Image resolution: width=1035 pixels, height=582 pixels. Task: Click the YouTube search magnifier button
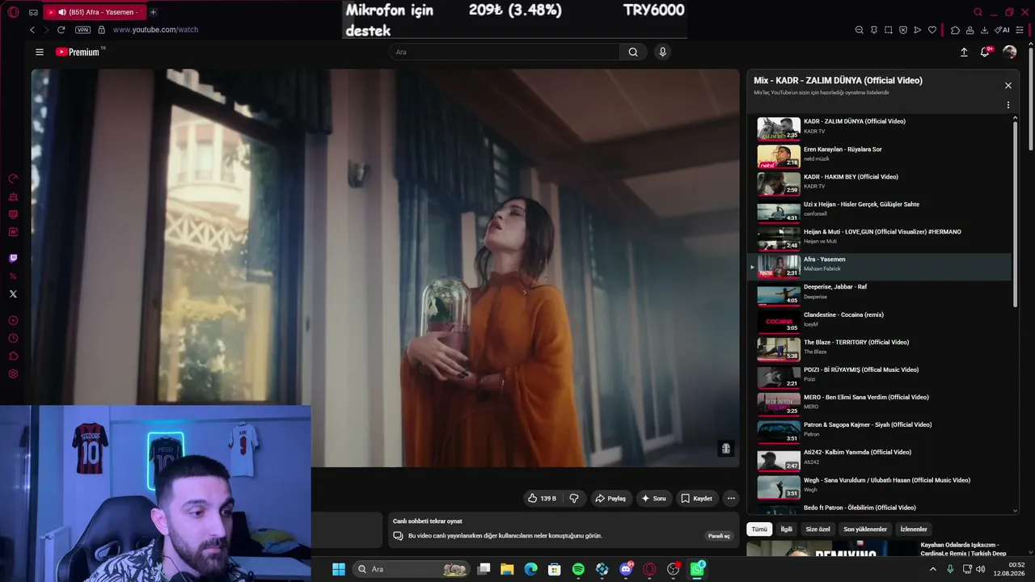coord(633,52)
